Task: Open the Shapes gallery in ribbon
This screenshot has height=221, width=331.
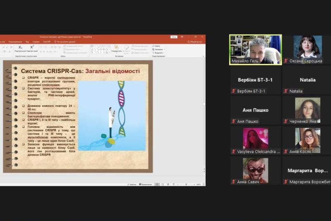Action: (100, 49)
